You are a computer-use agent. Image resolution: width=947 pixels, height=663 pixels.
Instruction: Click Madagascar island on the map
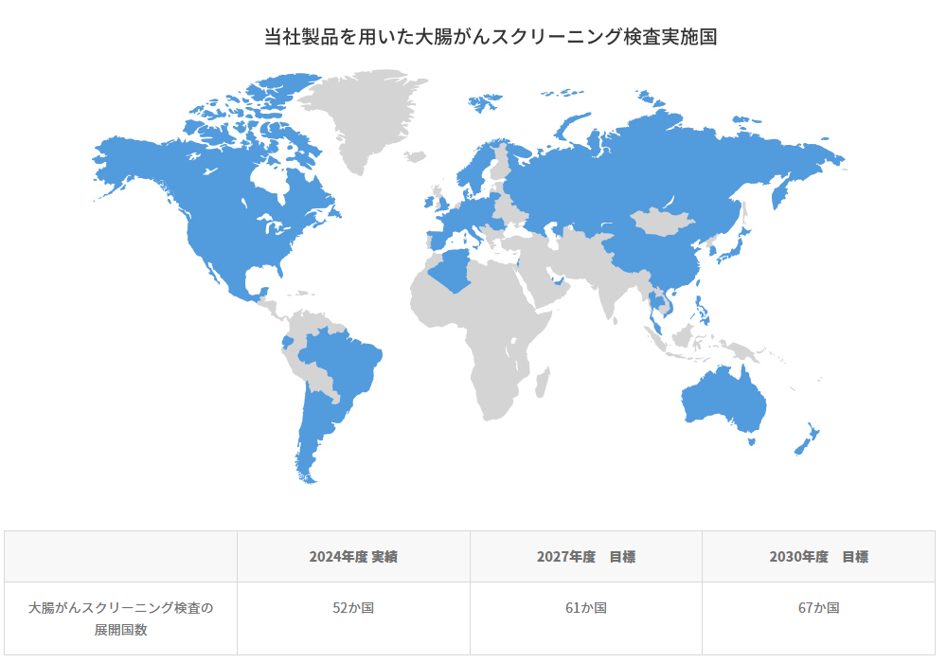[x=543, y=383]
